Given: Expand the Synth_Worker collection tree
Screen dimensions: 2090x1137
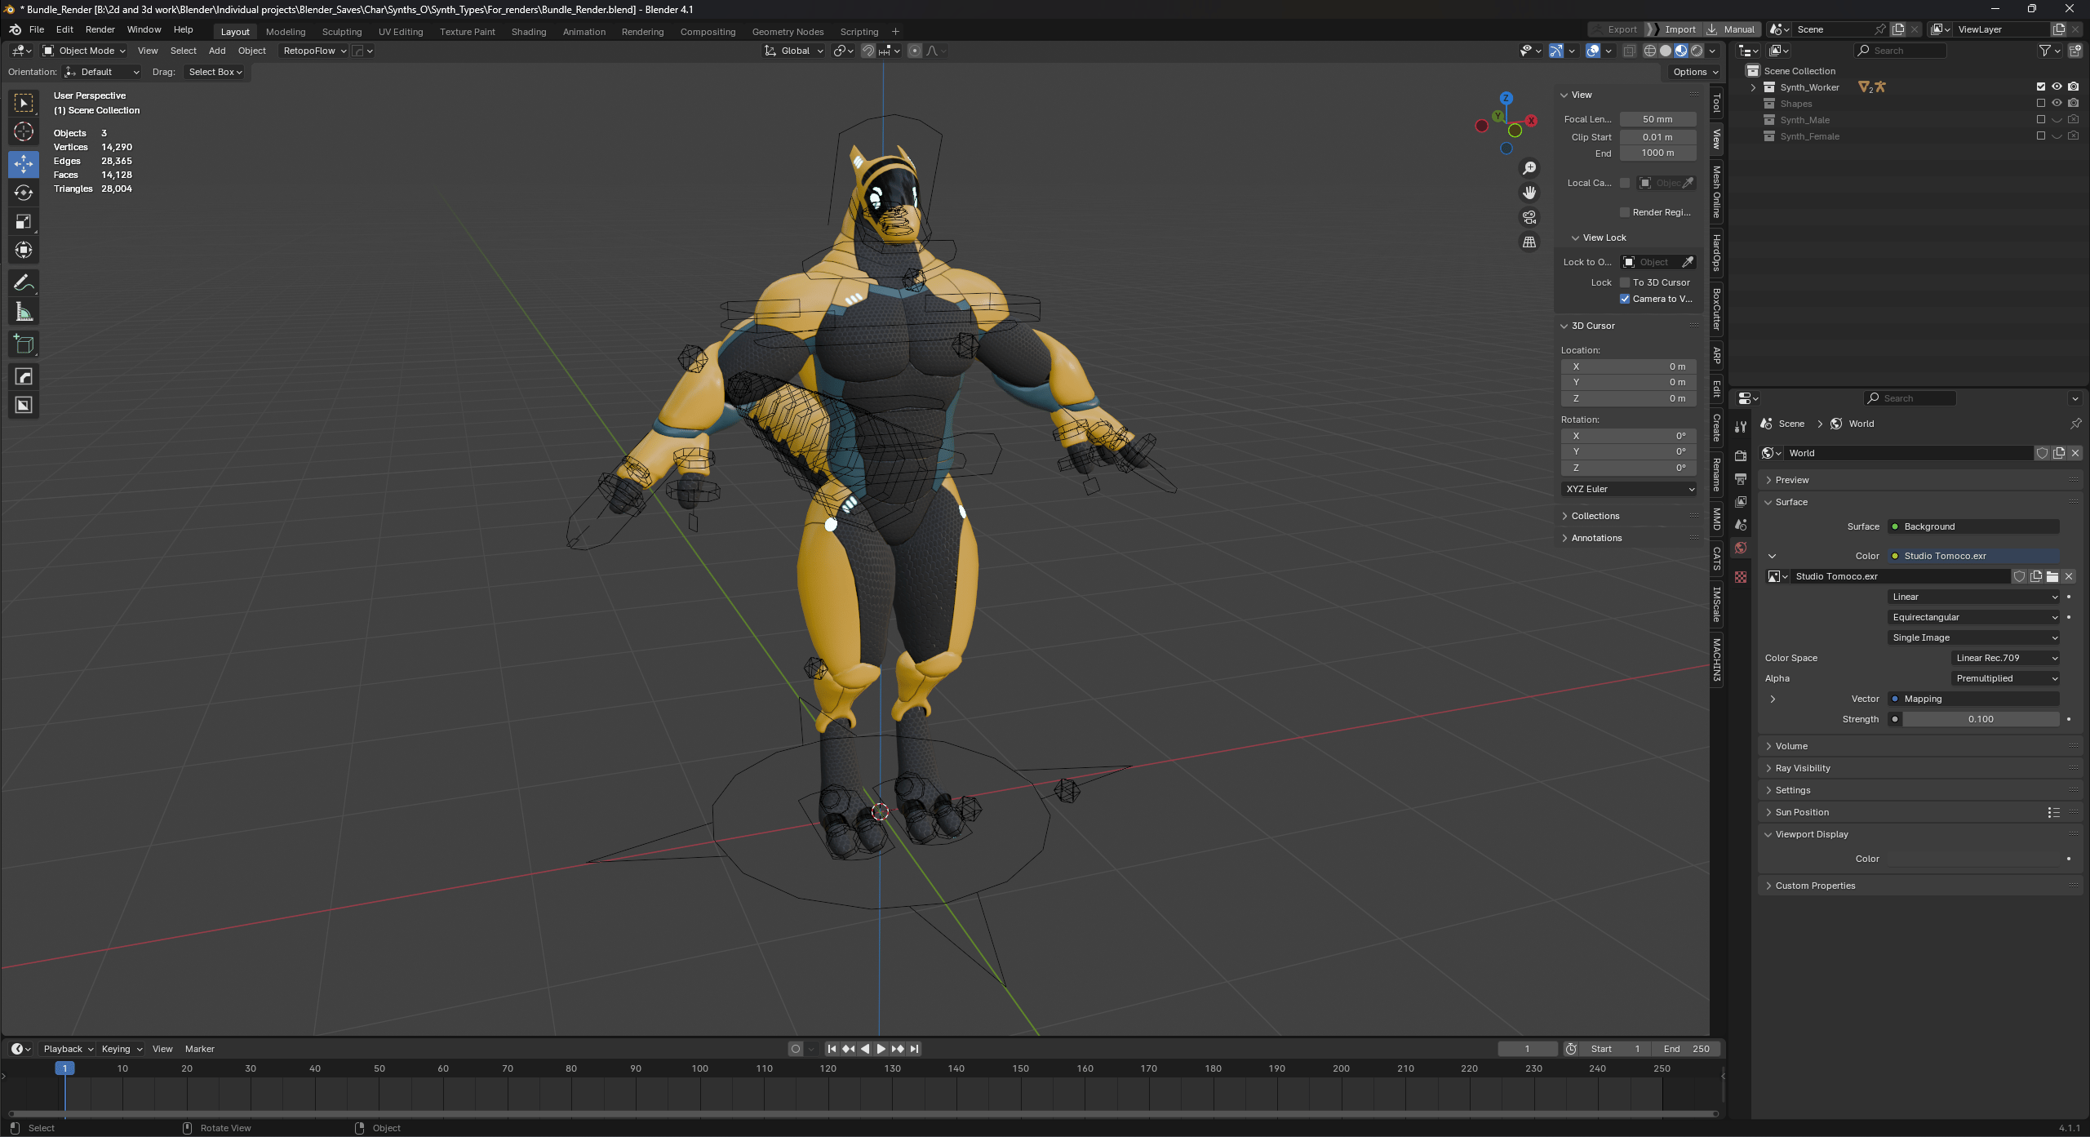Looking at the screenshot, I should coord(1753,87).
